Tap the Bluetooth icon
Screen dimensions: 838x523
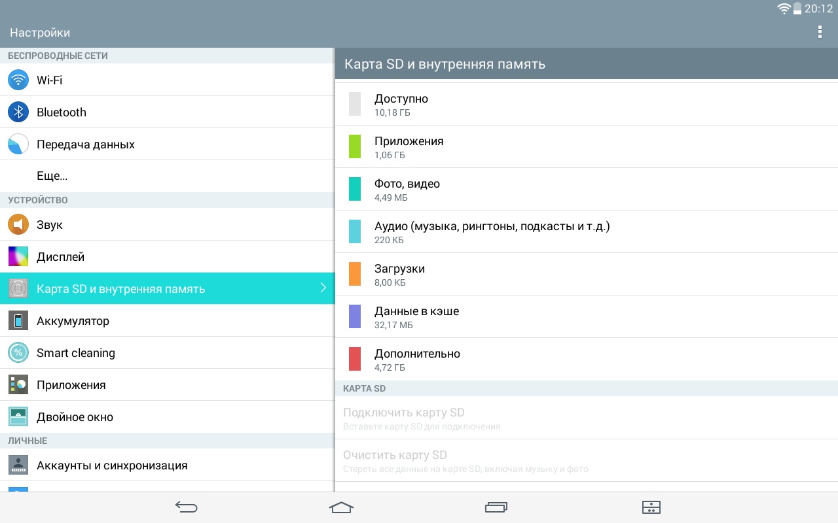(18, 112)
